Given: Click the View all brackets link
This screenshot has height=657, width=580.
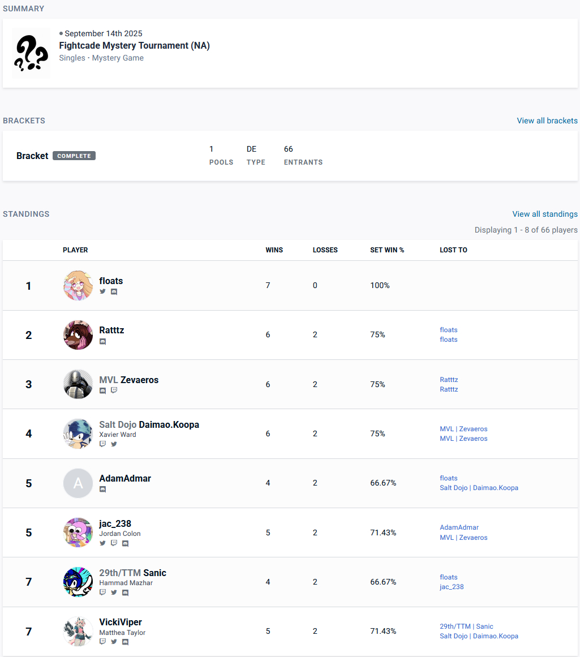Looking at the screenshot, I should click(547, 121).
